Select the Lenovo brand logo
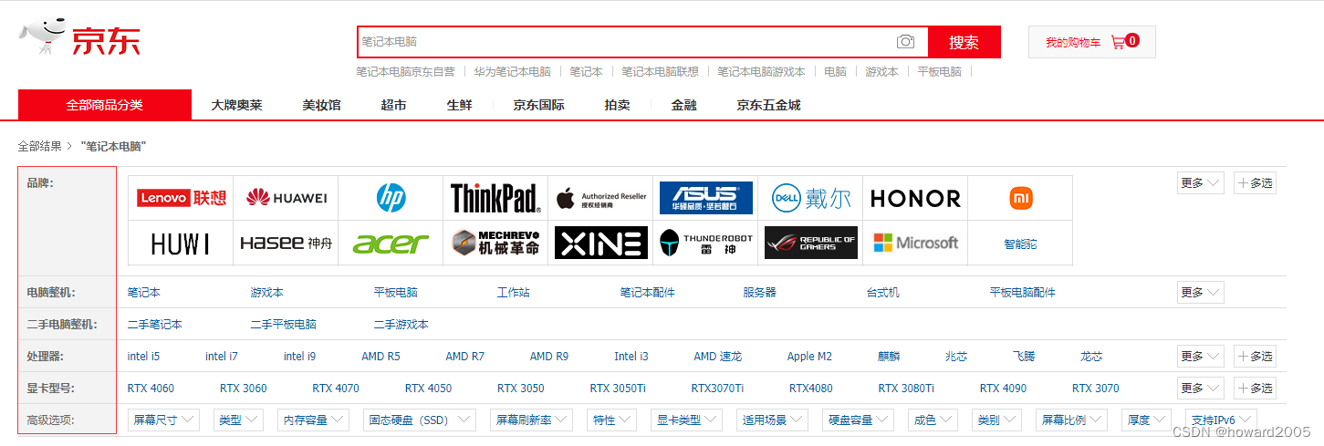 pyautogui.click(x=182, y=198)
